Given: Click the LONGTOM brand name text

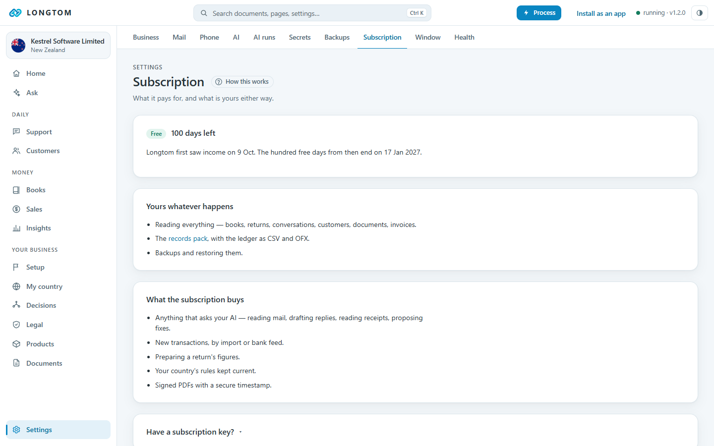Looking at the screenshot, I should (x=49, y=13).
